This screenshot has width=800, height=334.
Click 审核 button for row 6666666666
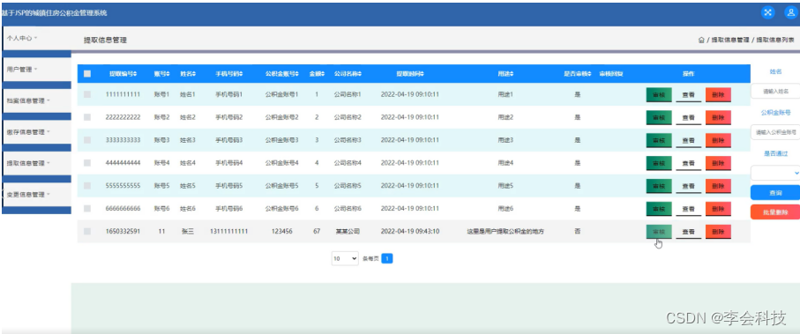coord(659,209)
